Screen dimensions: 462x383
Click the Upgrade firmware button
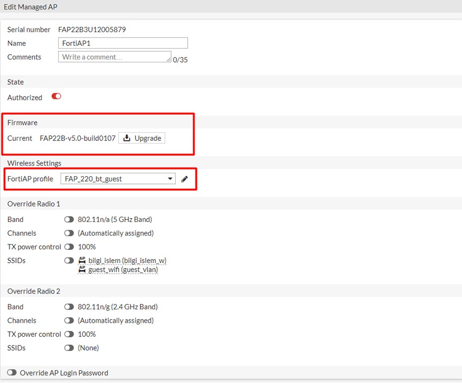(142, 138)
